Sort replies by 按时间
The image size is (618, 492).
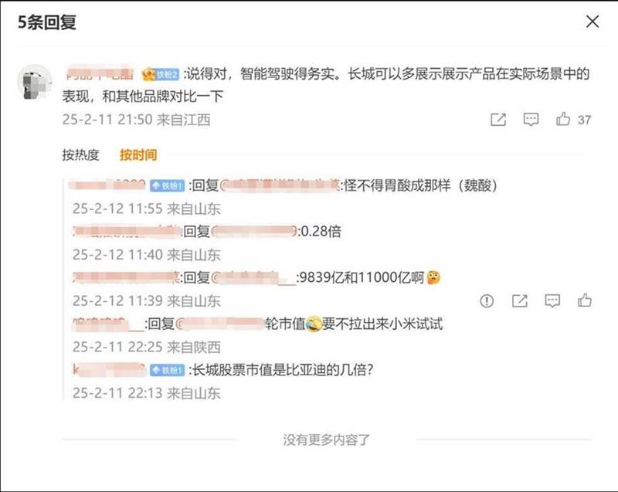(x=138, y=154)
